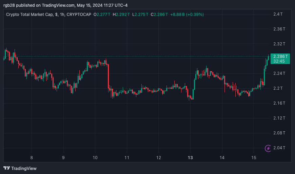Open the TradingView wordmark link

tap(24, 168)
